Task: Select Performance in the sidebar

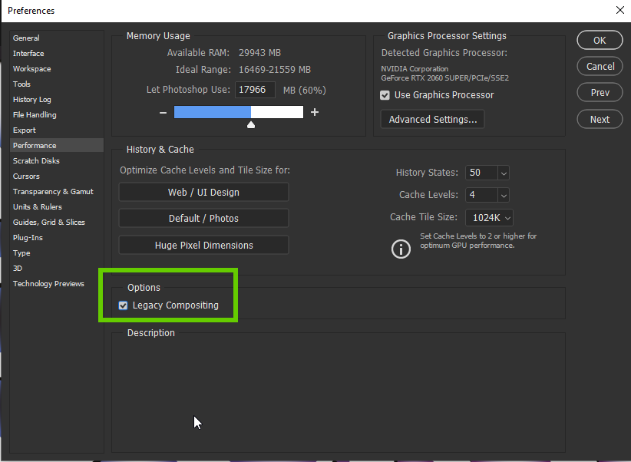Action: [57, 145]
